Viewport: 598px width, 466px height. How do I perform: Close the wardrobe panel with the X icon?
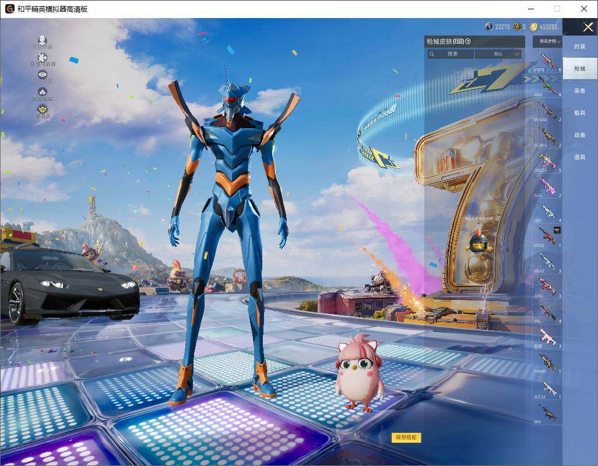tap(588, 27)
